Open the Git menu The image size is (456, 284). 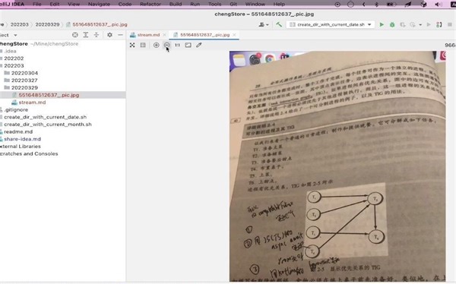tap(233, 4)
